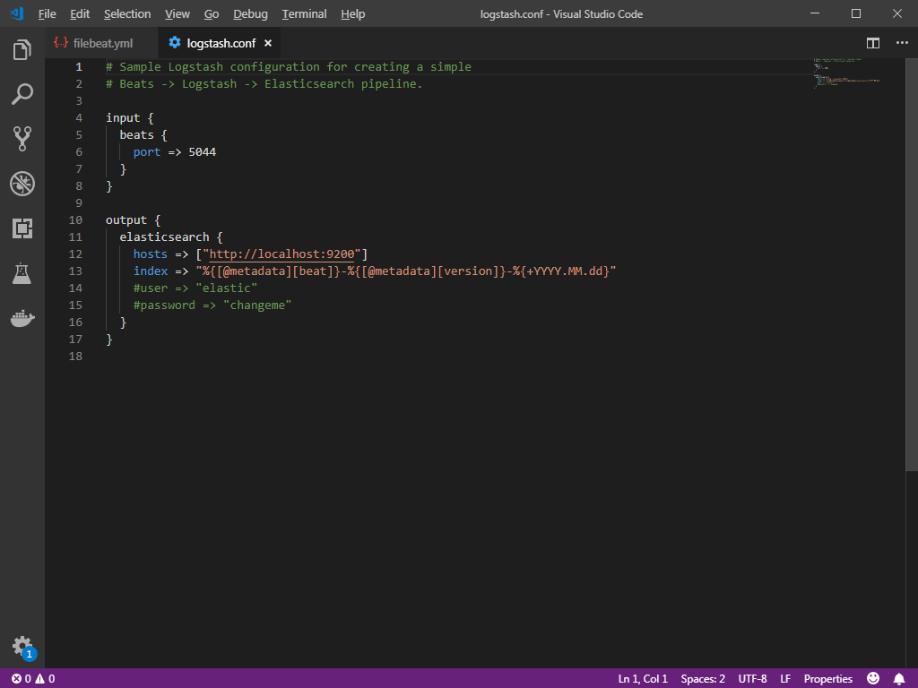Click the gear icon on logstash.conf tab
Viewport: 918px width, 688px height.
coord(175,42)
